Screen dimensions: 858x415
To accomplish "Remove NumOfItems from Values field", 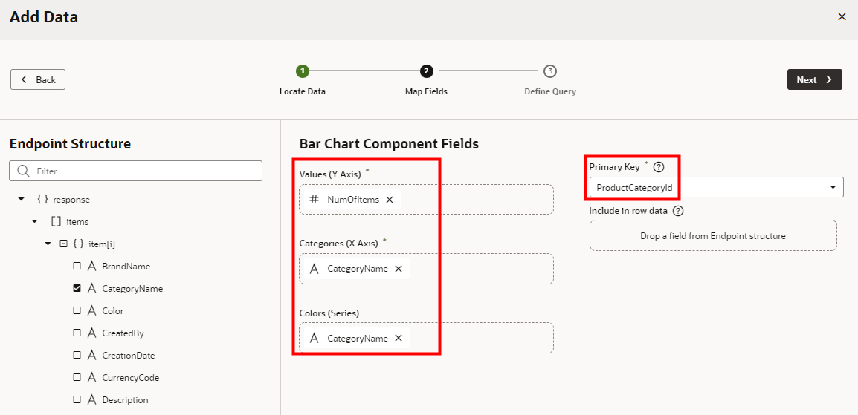I will coord(390,200).
